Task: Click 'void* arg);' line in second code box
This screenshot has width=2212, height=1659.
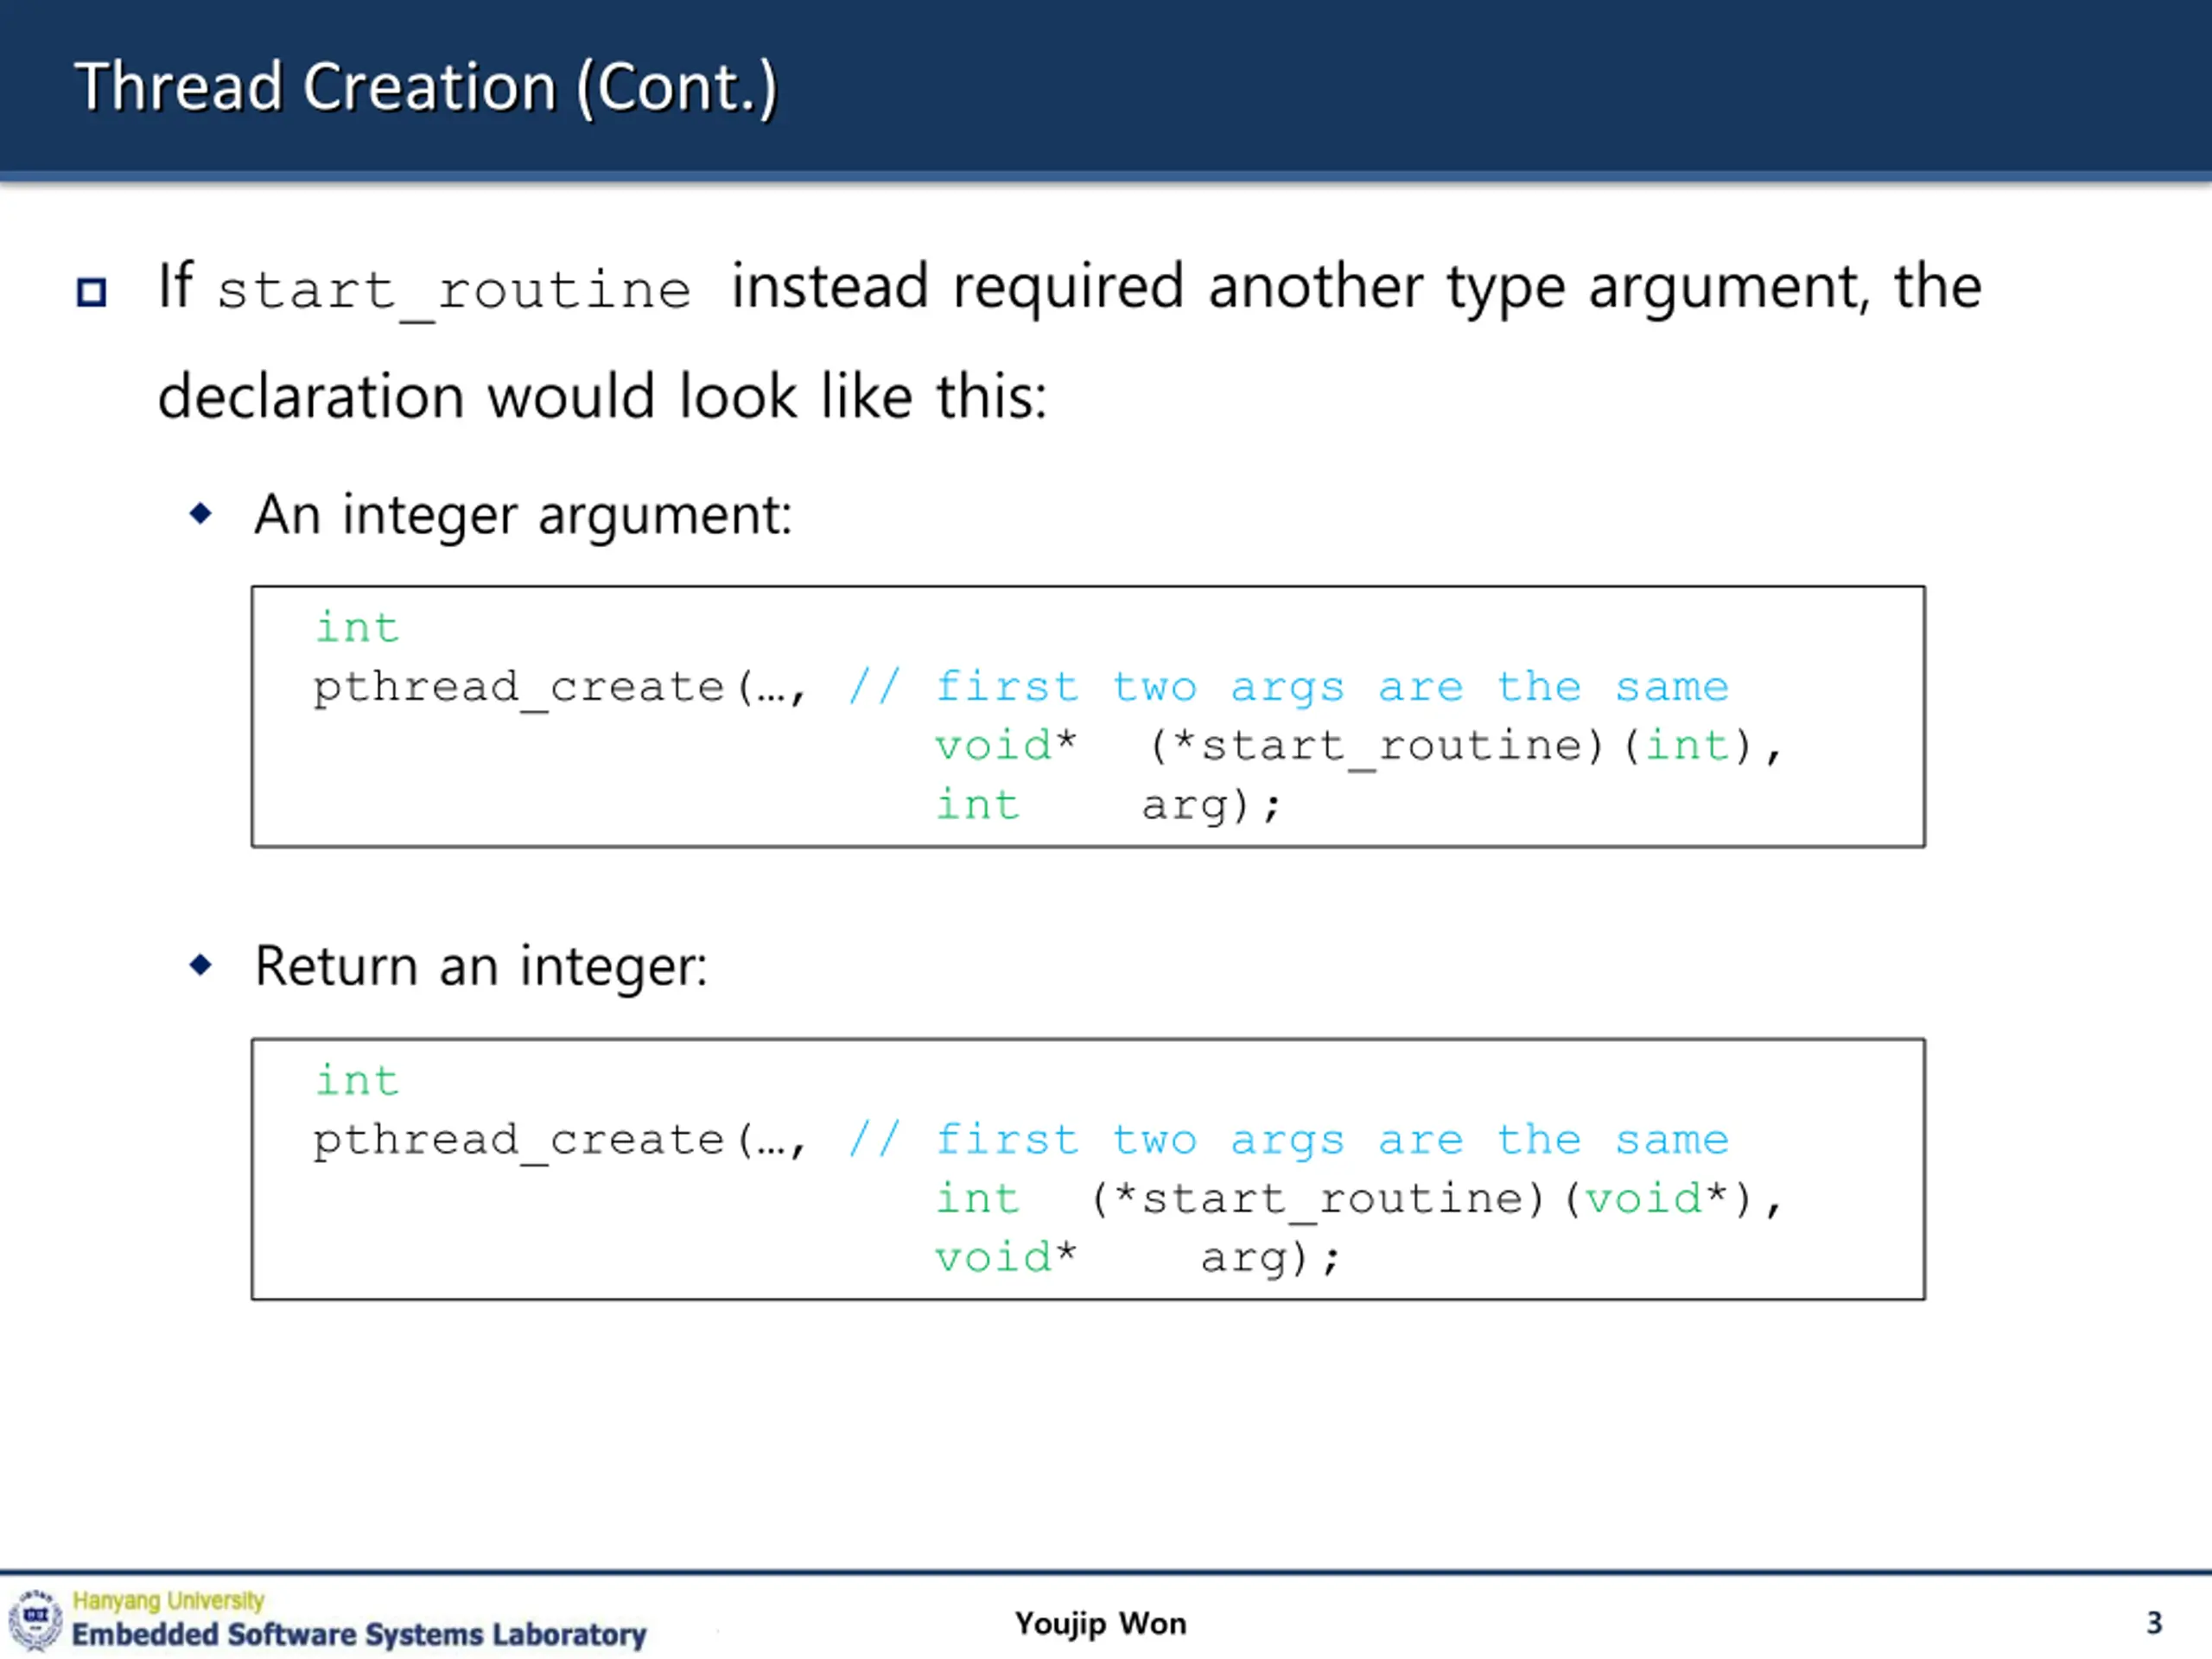Action: [1137, 1259]
